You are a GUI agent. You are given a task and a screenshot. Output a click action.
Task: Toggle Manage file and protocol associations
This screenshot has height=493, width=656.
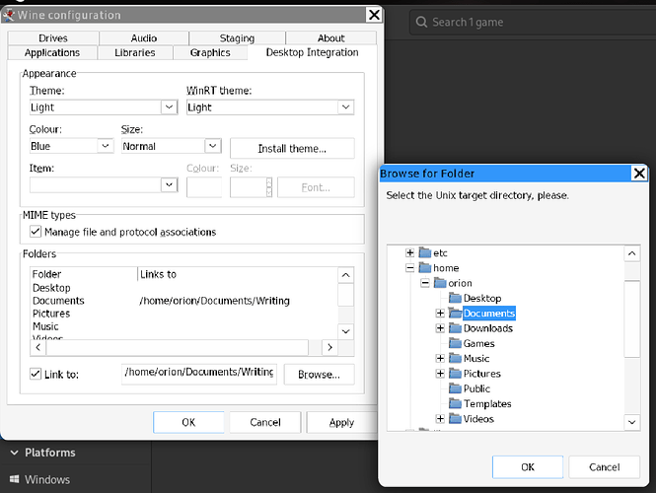[x=36, y=232]
